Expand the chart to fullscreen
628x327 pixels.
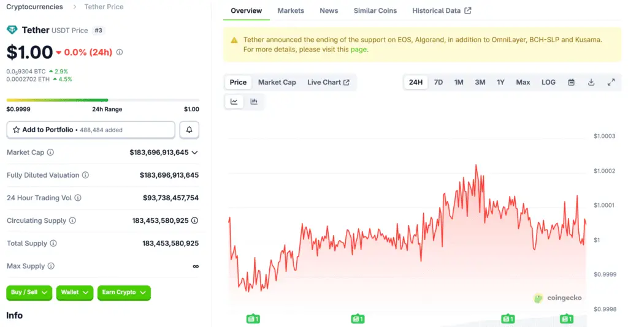611,82
